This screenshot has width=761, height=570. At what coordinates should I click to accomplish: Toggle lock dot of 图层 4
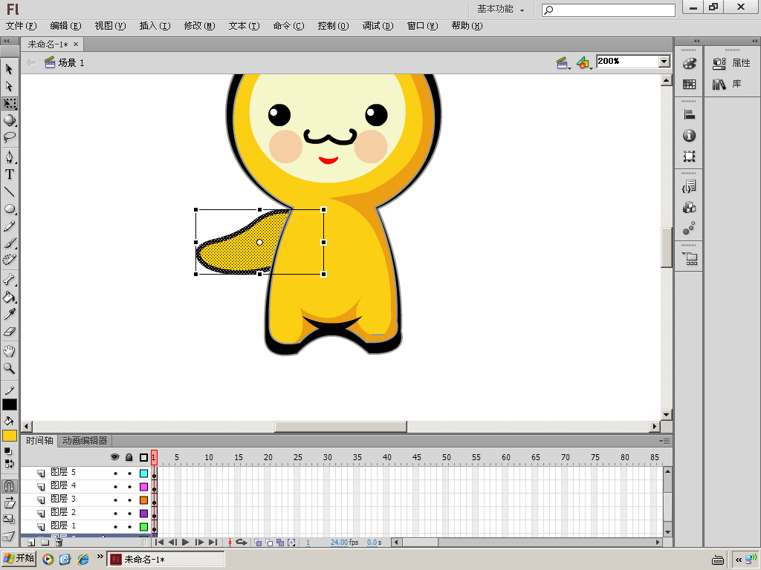[129, 487]
